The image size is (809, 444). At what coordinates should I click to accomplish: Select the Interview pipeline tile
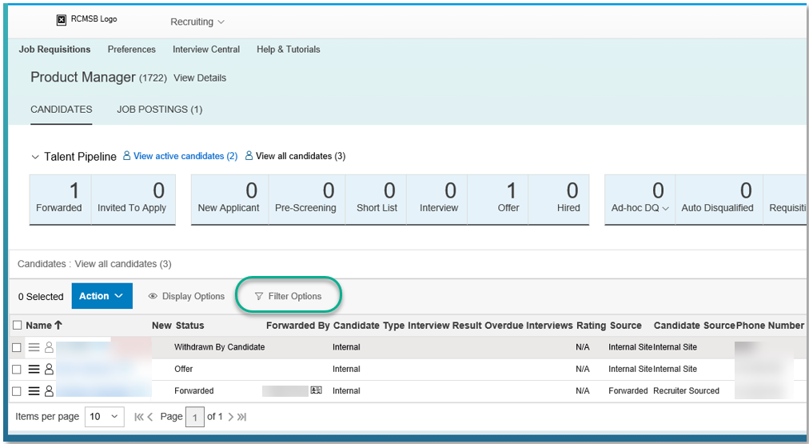pos(437,199)
